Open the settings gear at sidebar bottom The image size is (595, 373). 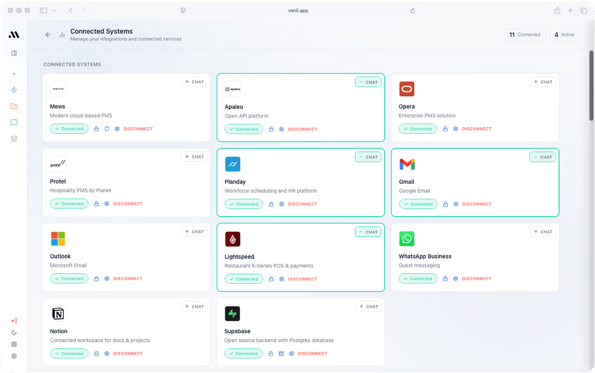[14, 356]
